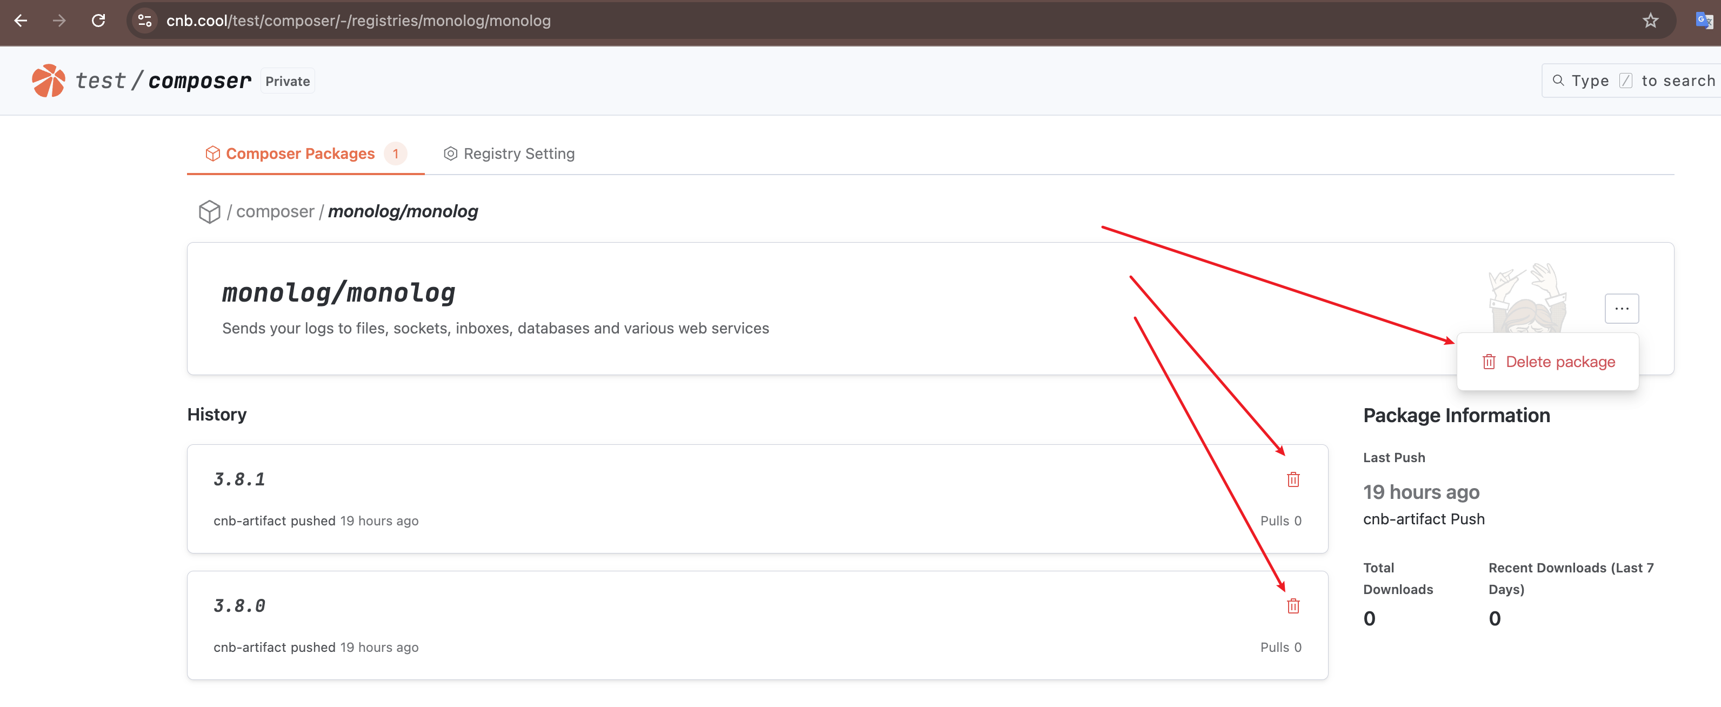1721x707 pixels.
Task: Click the package cube breadcrumb icon
Action: pos(209,212)
